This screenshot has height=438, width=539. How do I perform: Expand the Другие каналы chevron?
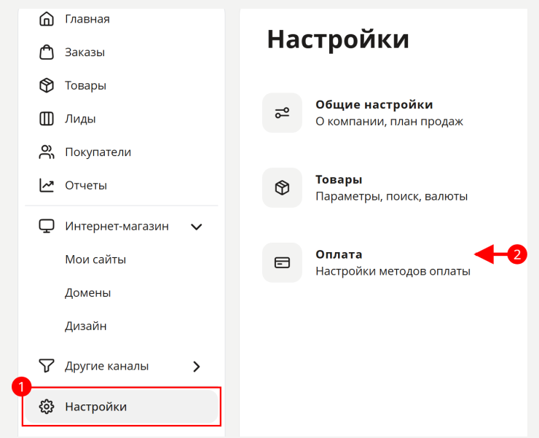[197, 367]
